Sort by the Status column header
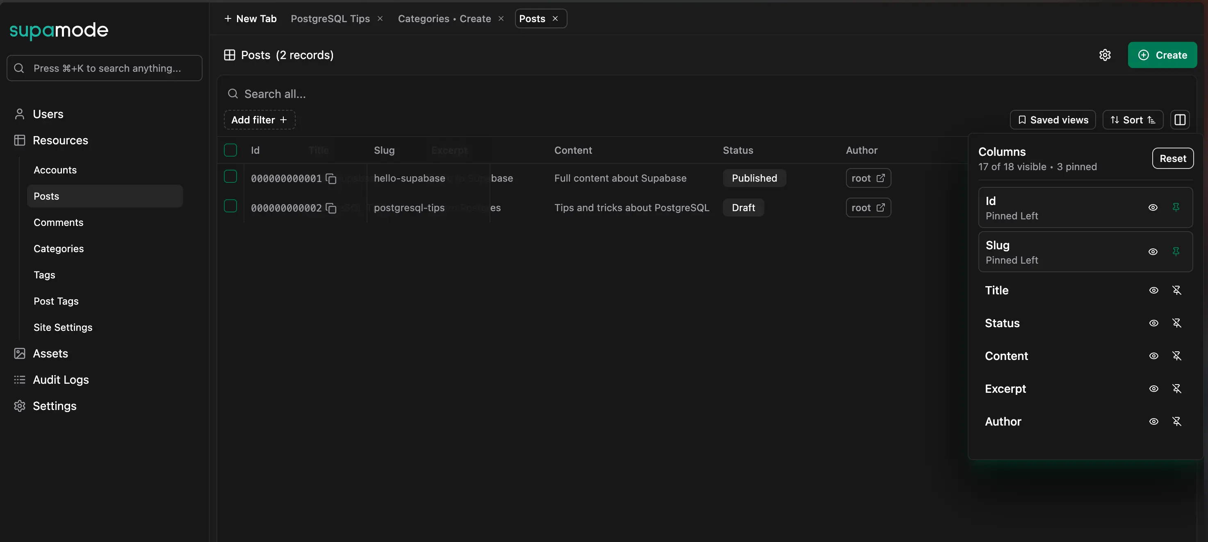1208x542 pixels. coord(738,150)
